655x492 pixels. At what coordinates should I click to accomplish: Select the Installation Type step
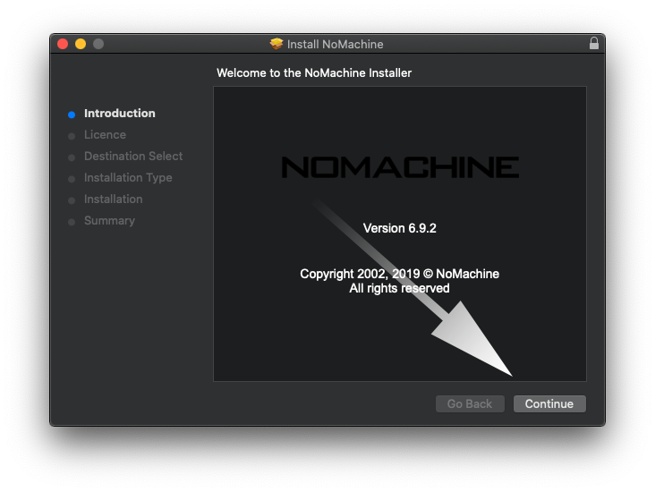tap(128, 178)
